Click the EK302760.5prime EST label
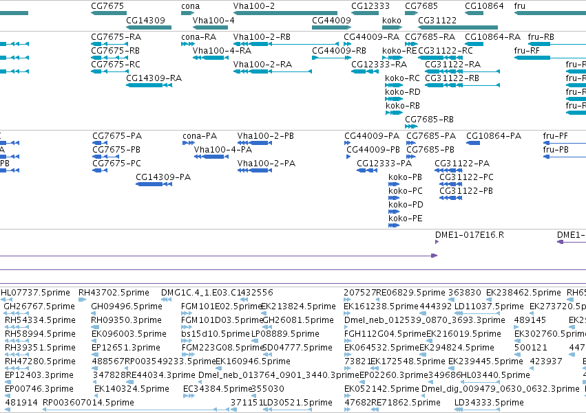The width and height of the screenshot is (586, 413). click(x=550, y=334)
